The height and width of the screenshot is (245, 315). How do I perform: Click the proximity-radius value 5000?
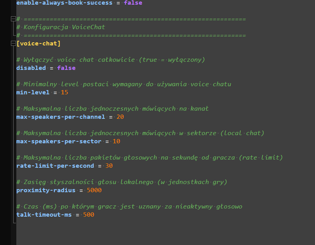tap(94, 190)
